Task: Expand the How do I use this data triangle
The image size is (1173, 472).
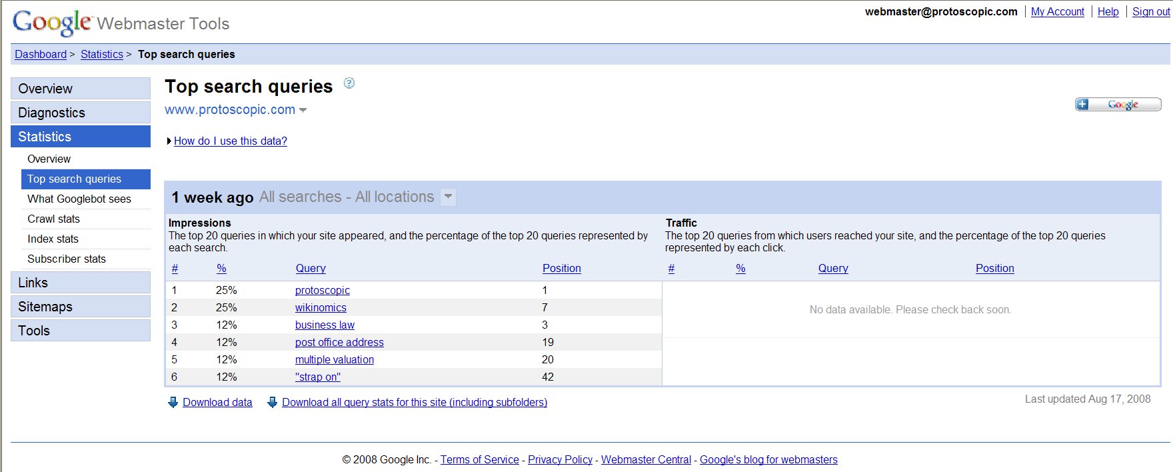Action: (x=169, y=141)
